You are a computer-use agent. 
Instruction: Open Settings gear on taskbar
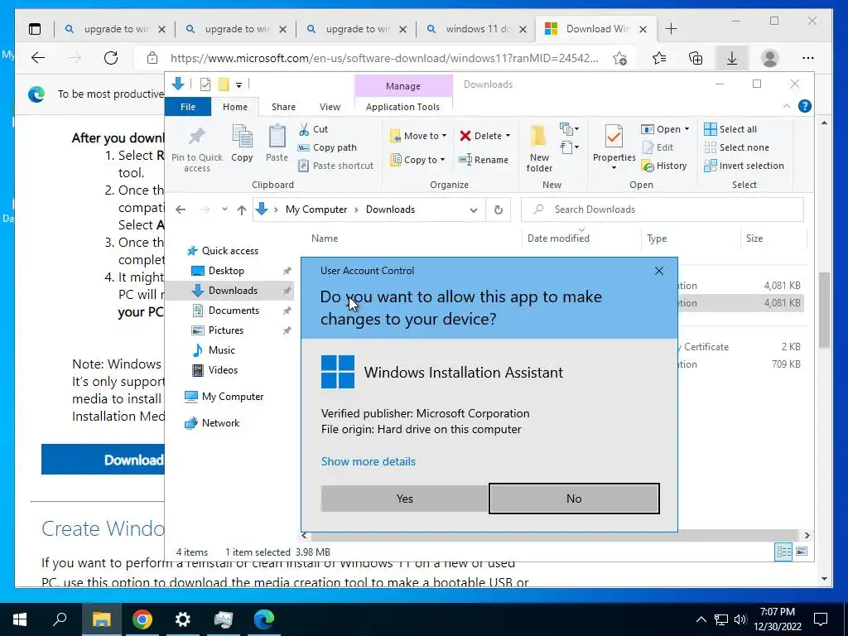pos(183,619)
